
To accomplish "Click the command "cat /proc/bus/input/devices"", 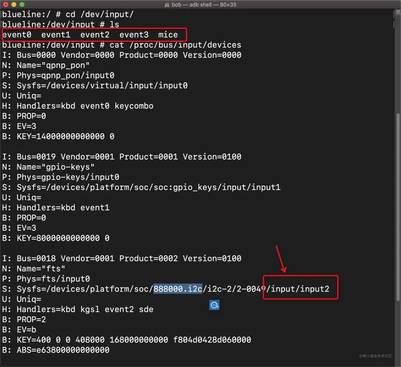I will click(175, 45).
